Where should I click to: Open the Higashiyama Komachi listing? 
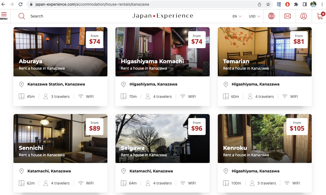(152, 61)
